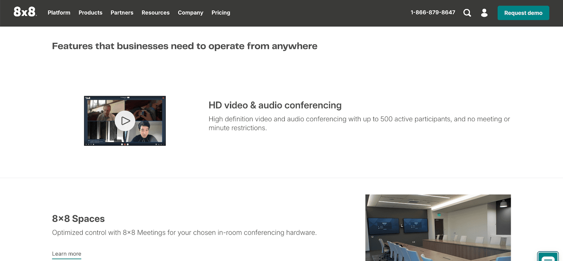Screen dimensions: 563x261
Task: Open the Resources menu
Action: (156, 13)
